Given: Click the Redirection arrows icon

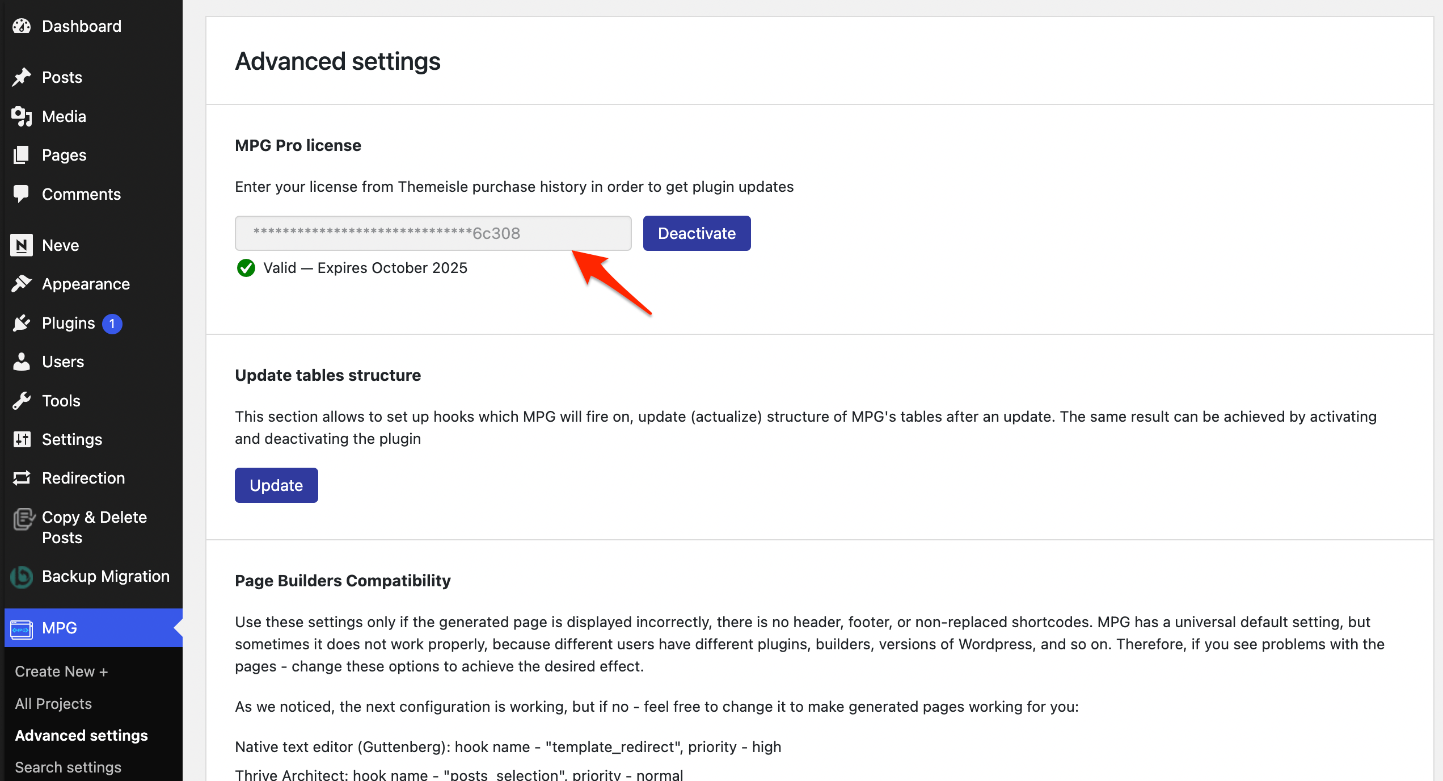Looking at the screenshot, I should (22, 478).
